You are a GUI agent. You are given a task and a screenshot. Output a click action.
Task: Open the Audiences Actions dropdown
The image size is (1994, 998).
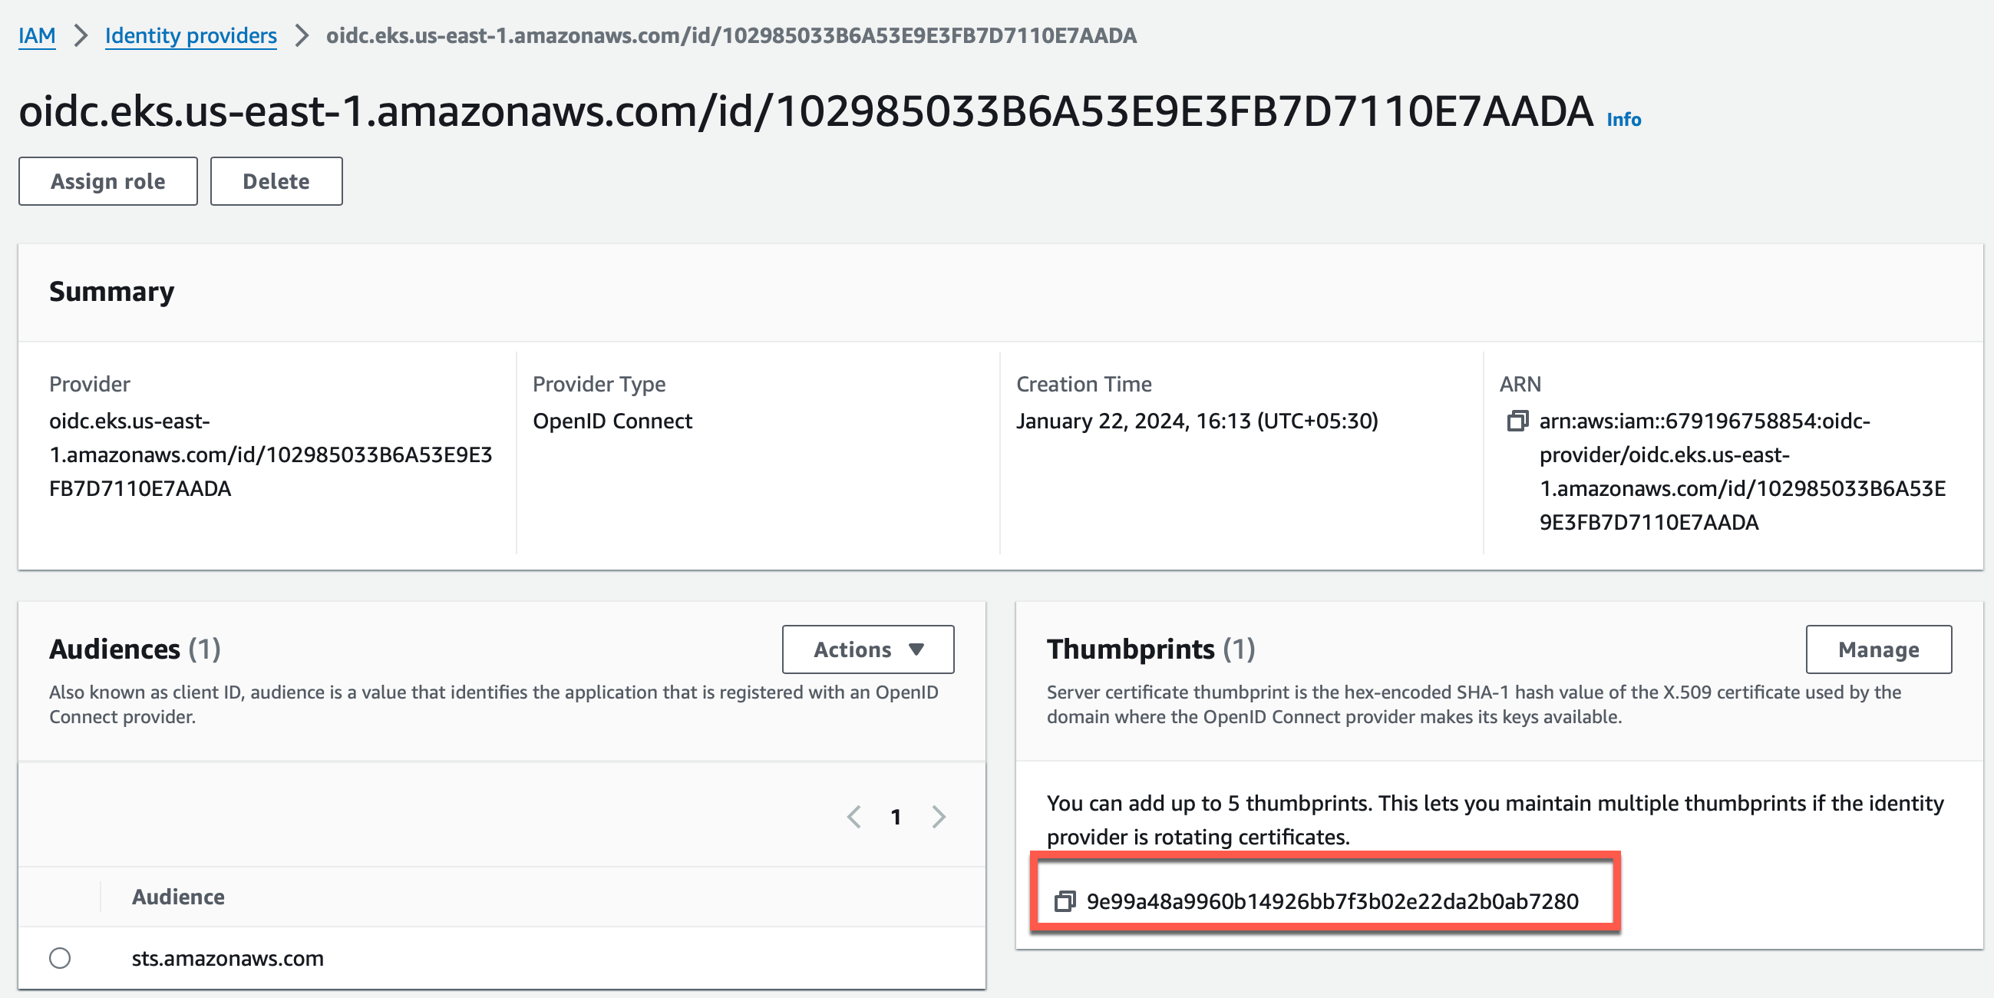(868, 649)
